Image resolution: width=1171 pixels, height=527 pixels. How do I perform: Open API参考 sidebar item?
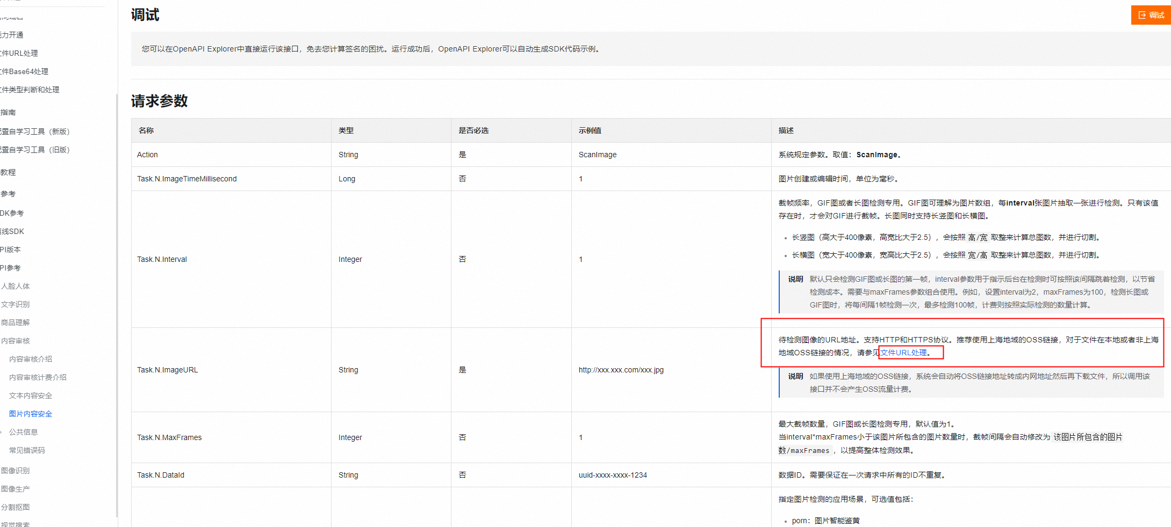(x=10, y=268)
